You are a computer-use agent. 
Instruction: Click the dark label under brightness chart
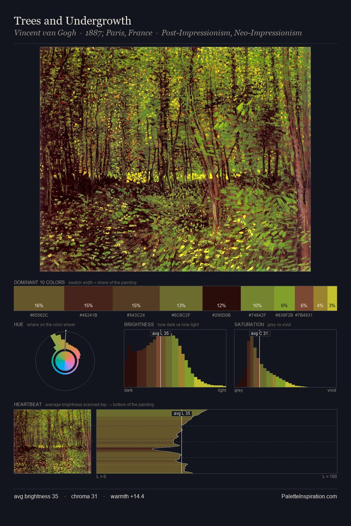click(128, 390)
